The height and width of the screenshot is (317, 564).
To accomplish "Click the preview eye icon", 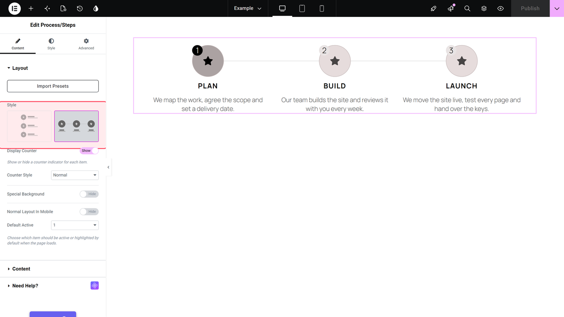I will pos(501,8).
